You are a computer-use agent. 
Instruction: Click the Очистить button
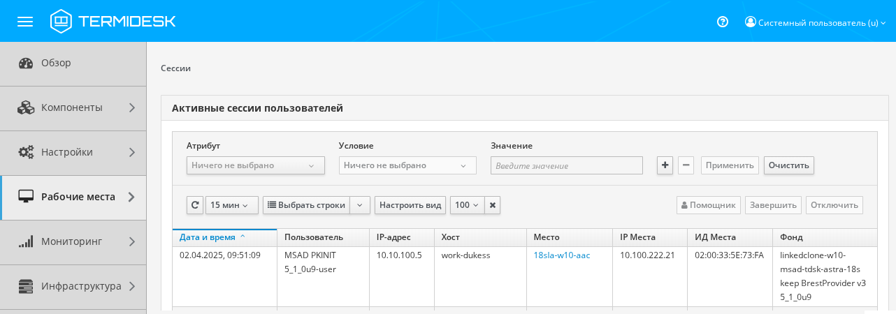pos(788,165)
